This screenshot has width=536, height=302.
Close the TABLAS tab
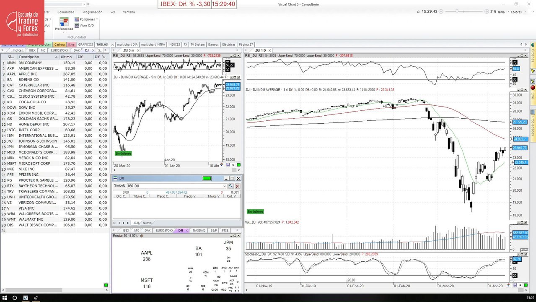pyautogui.click(x=112, y=44)
